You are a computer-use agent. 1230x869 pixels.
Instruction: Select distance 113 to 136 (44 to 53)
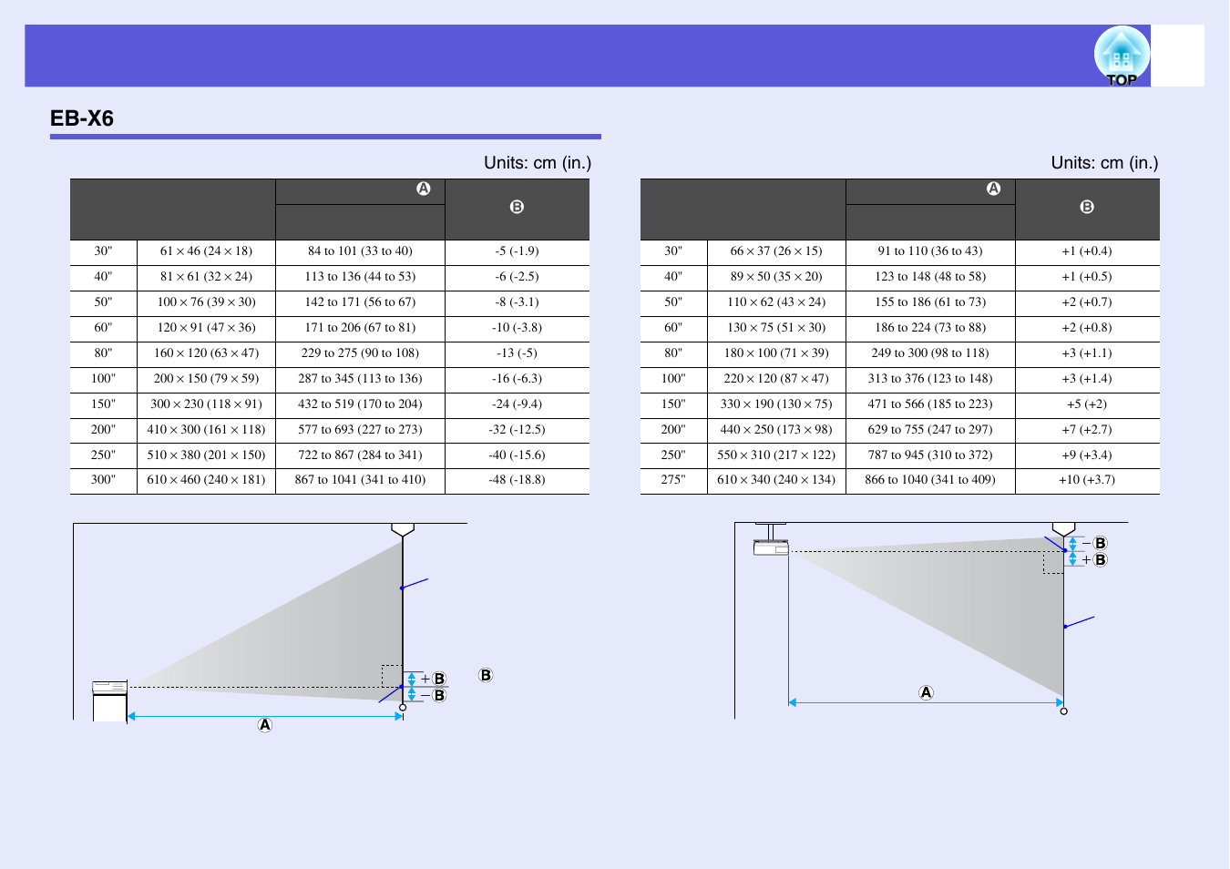tap(360, 277)
